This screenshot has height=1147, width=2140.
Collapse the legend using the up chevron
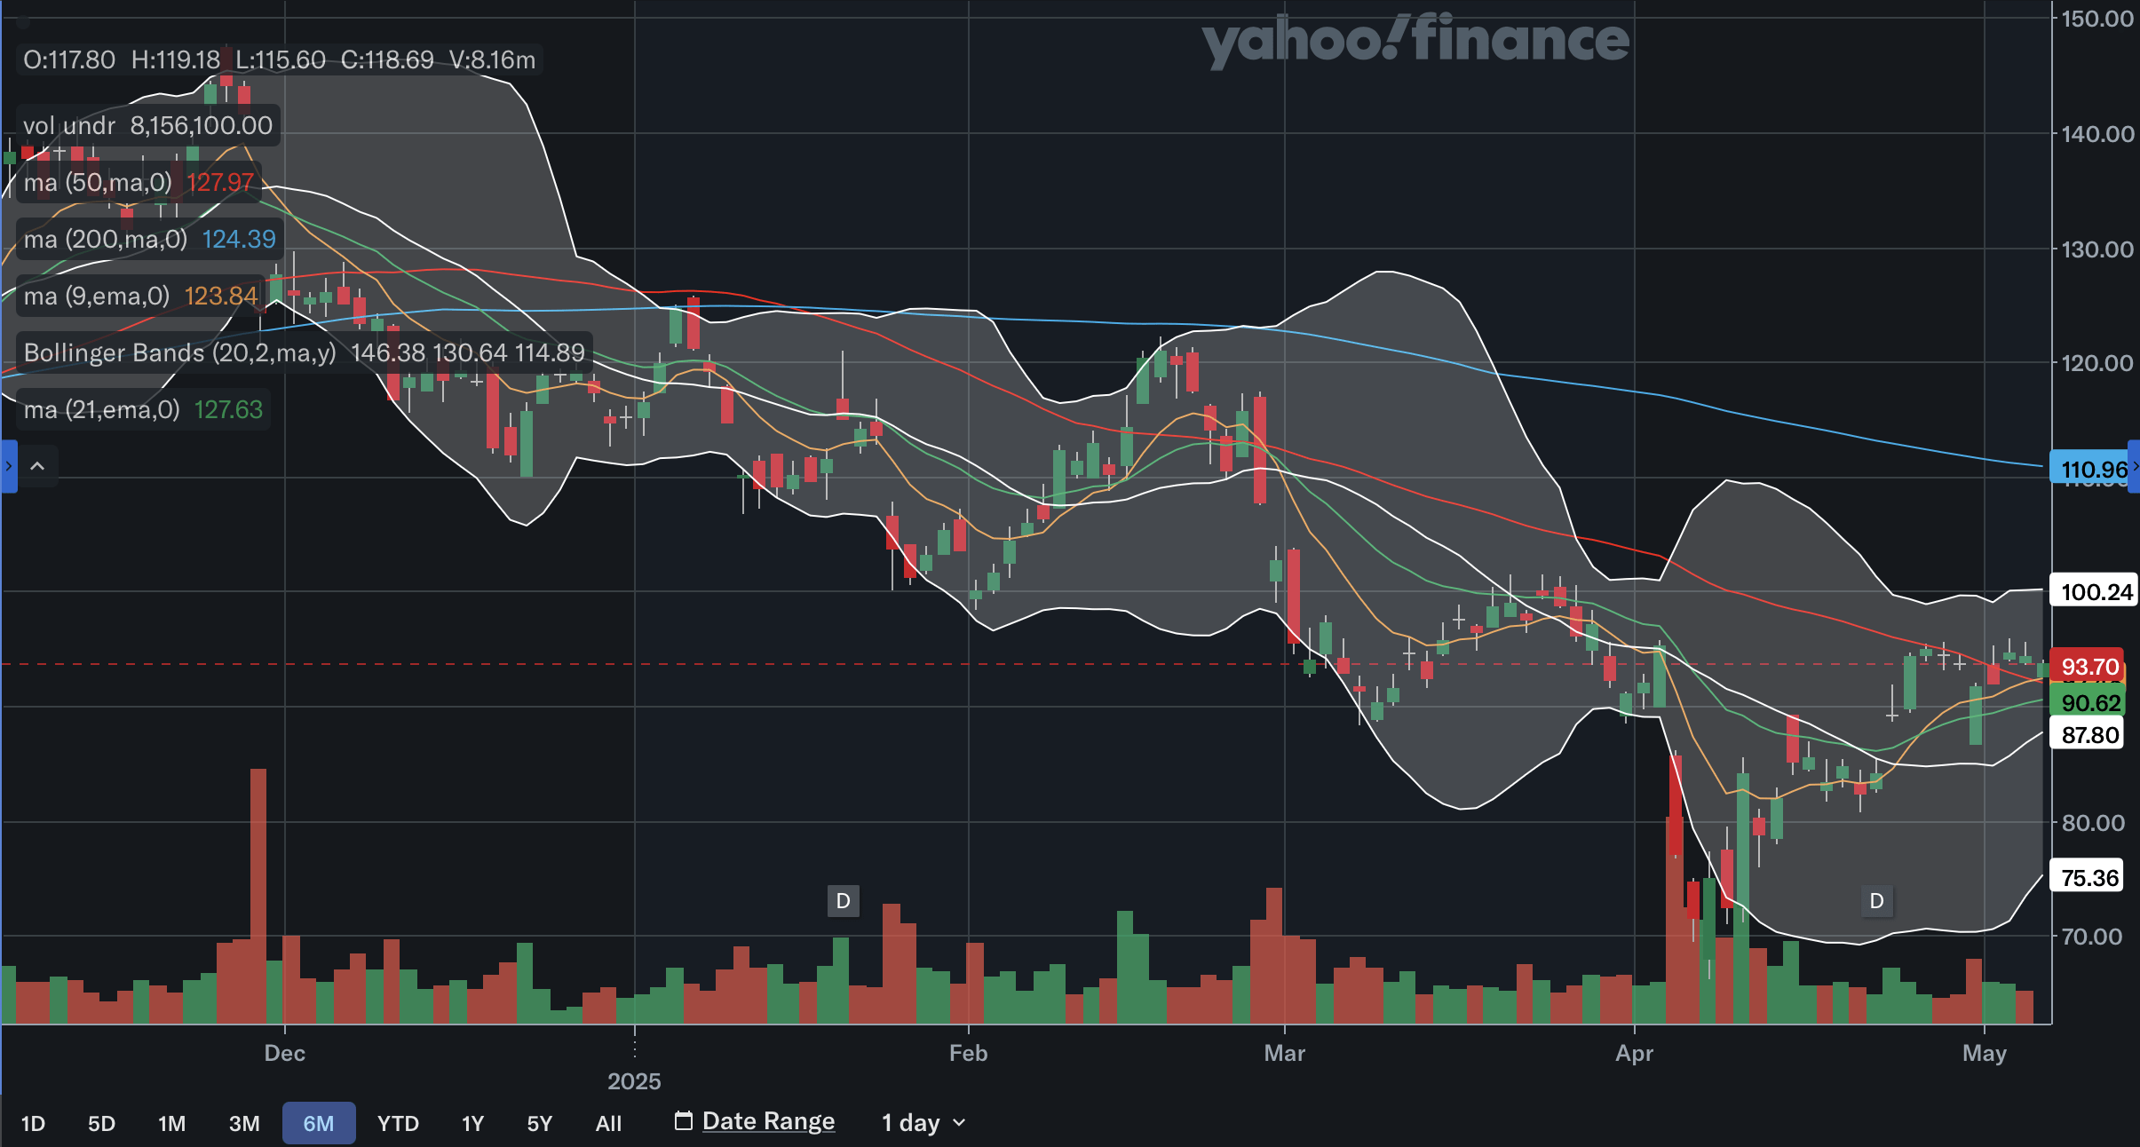(x=36, y=466)
